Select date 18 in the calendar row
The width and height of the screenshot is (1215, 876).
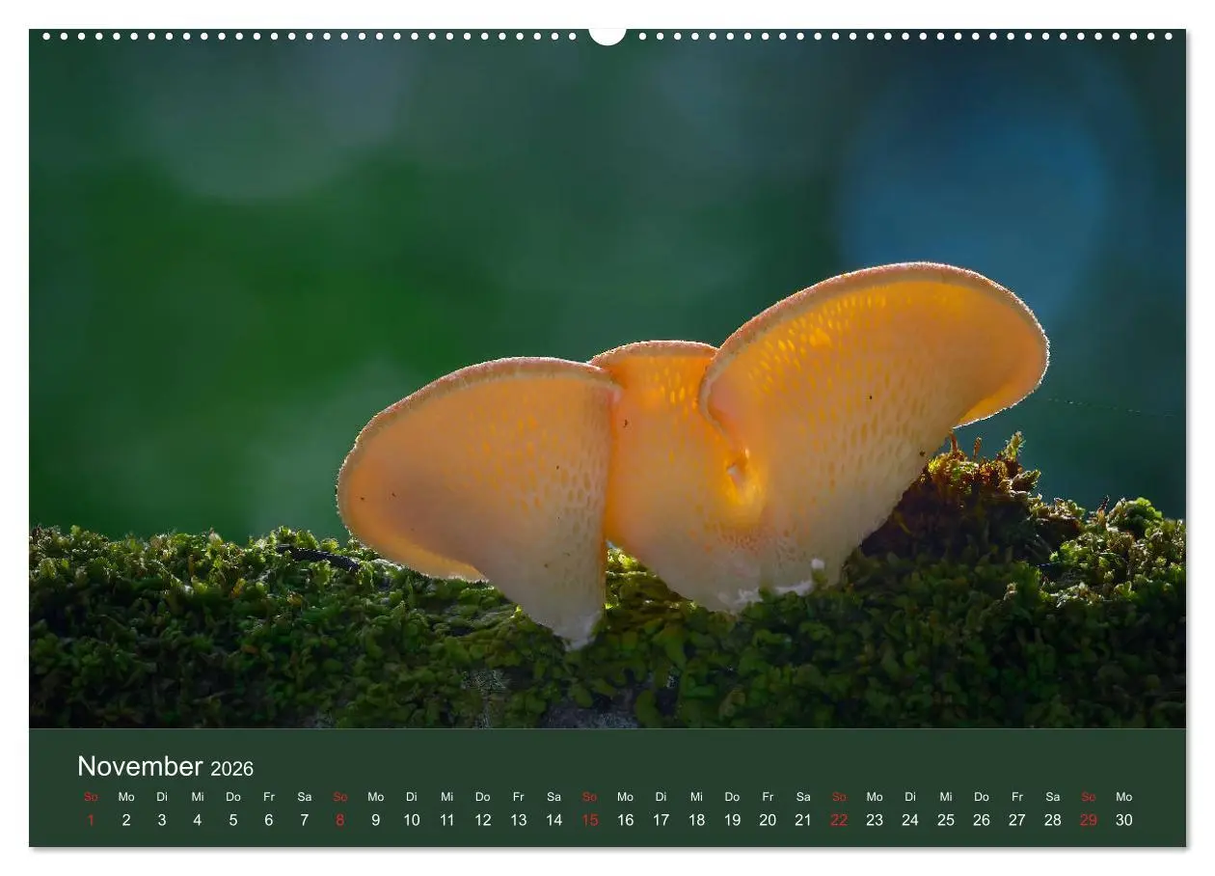[697, 820]
